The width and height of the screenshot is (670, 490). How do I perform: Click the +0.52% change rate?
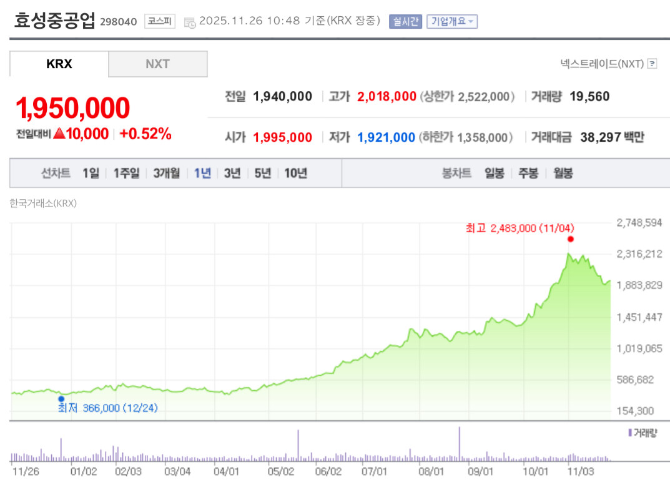tap(145, 134)
